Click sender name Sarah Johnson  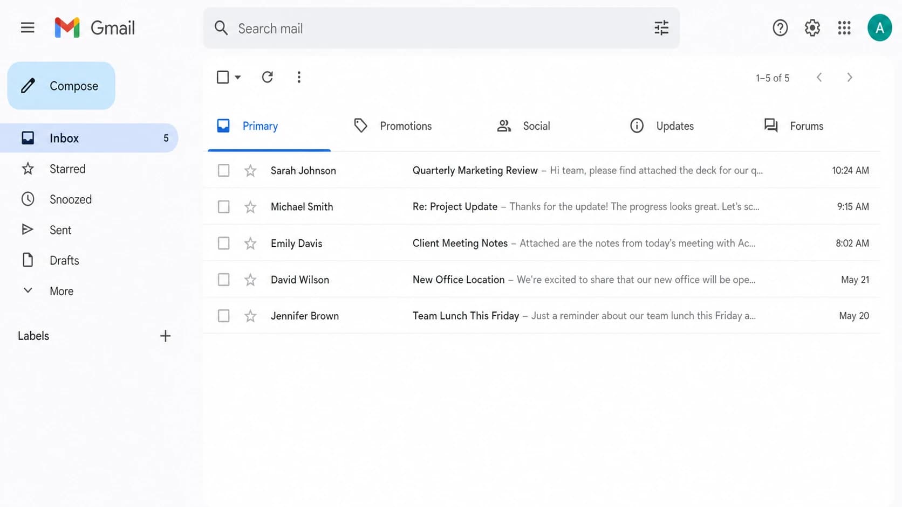pyautogui.click(x=303, y=171)
